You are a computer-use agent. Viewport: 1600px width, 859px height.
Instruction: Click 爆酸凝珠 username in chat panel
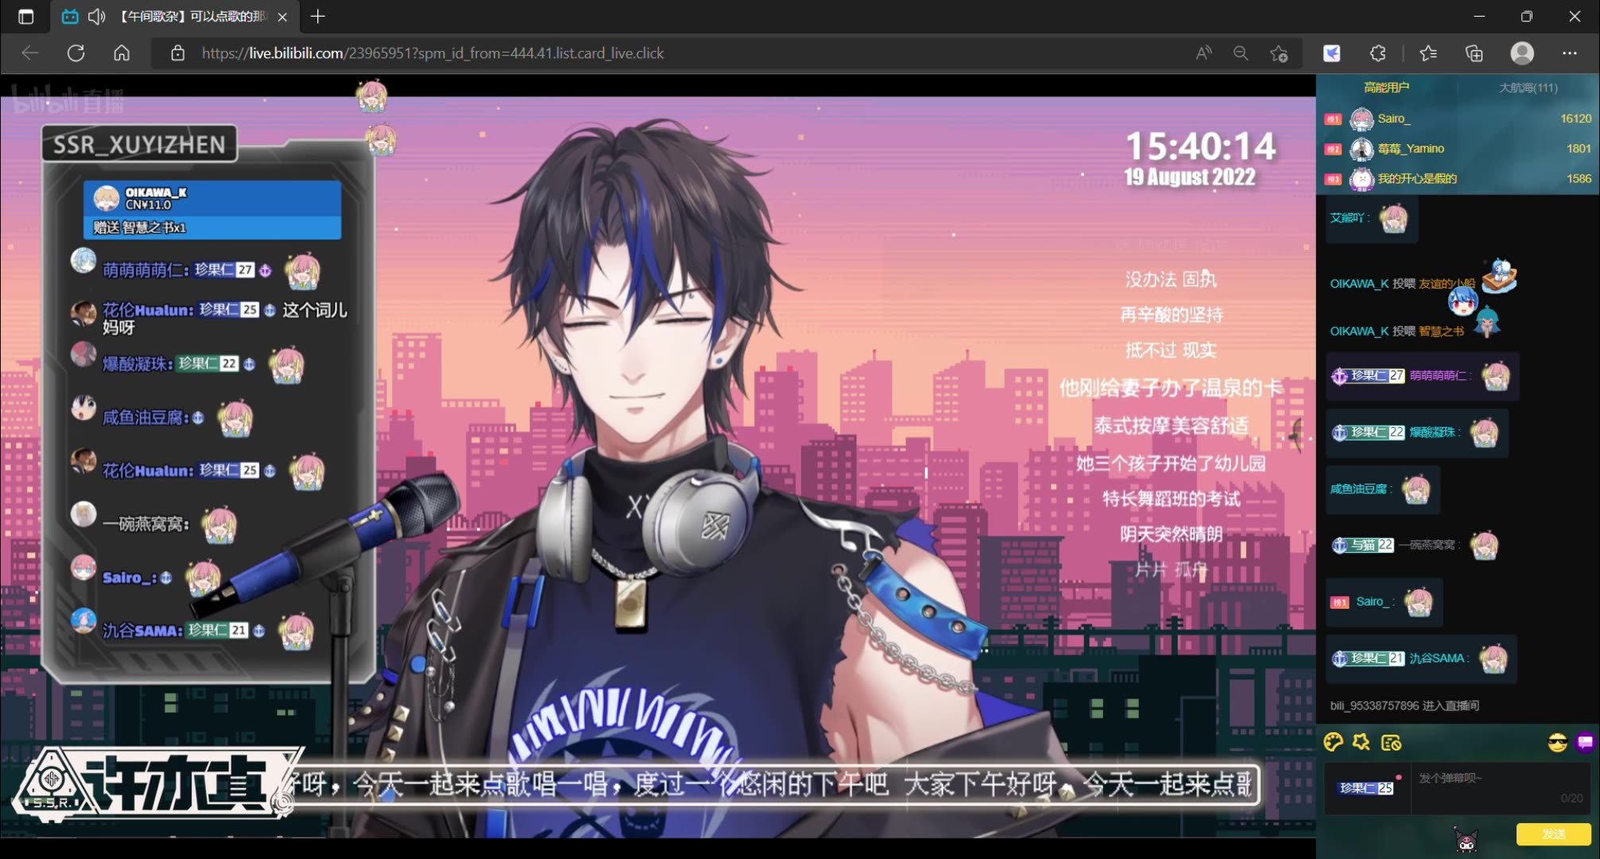tap(1432, 433)
